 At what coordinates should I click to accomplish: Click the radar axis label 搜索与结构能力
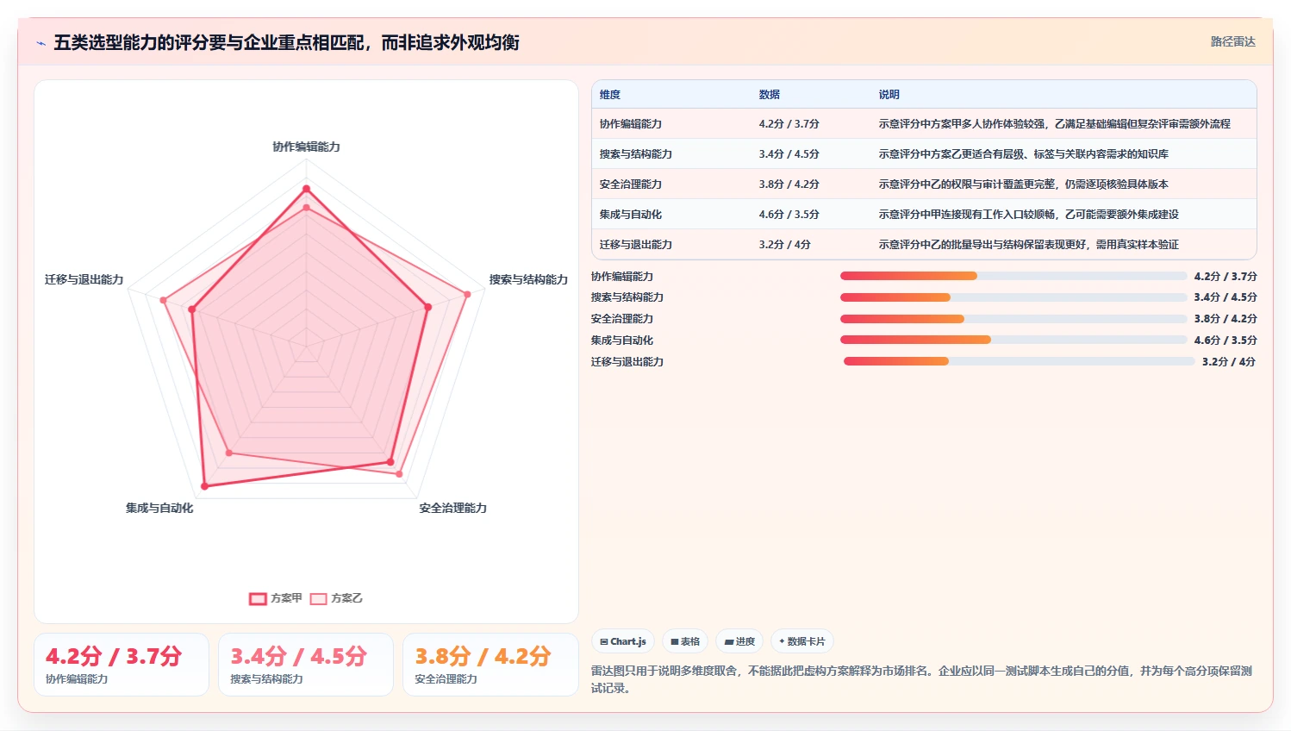(528, 279)
